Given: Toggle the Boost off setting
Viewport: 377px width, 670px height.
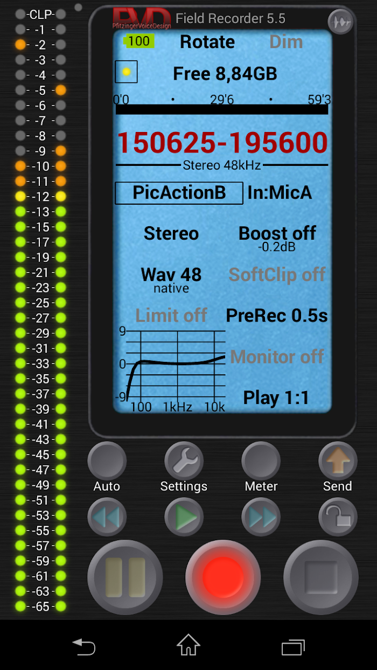Looking at the screenshot, I should pyautogui.click(x=277, y=234).
